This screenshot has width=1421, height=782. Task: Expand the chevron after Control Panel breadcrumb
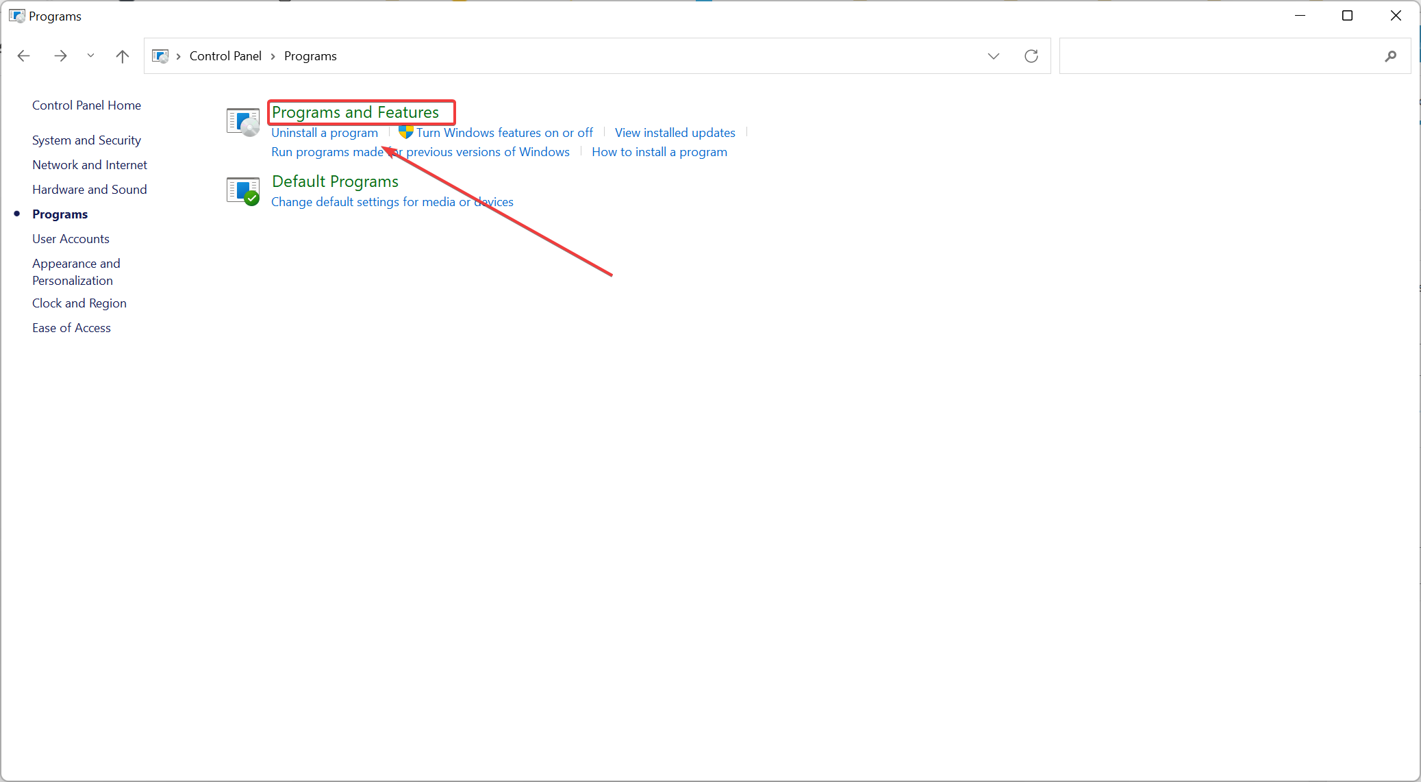[273, 56]
